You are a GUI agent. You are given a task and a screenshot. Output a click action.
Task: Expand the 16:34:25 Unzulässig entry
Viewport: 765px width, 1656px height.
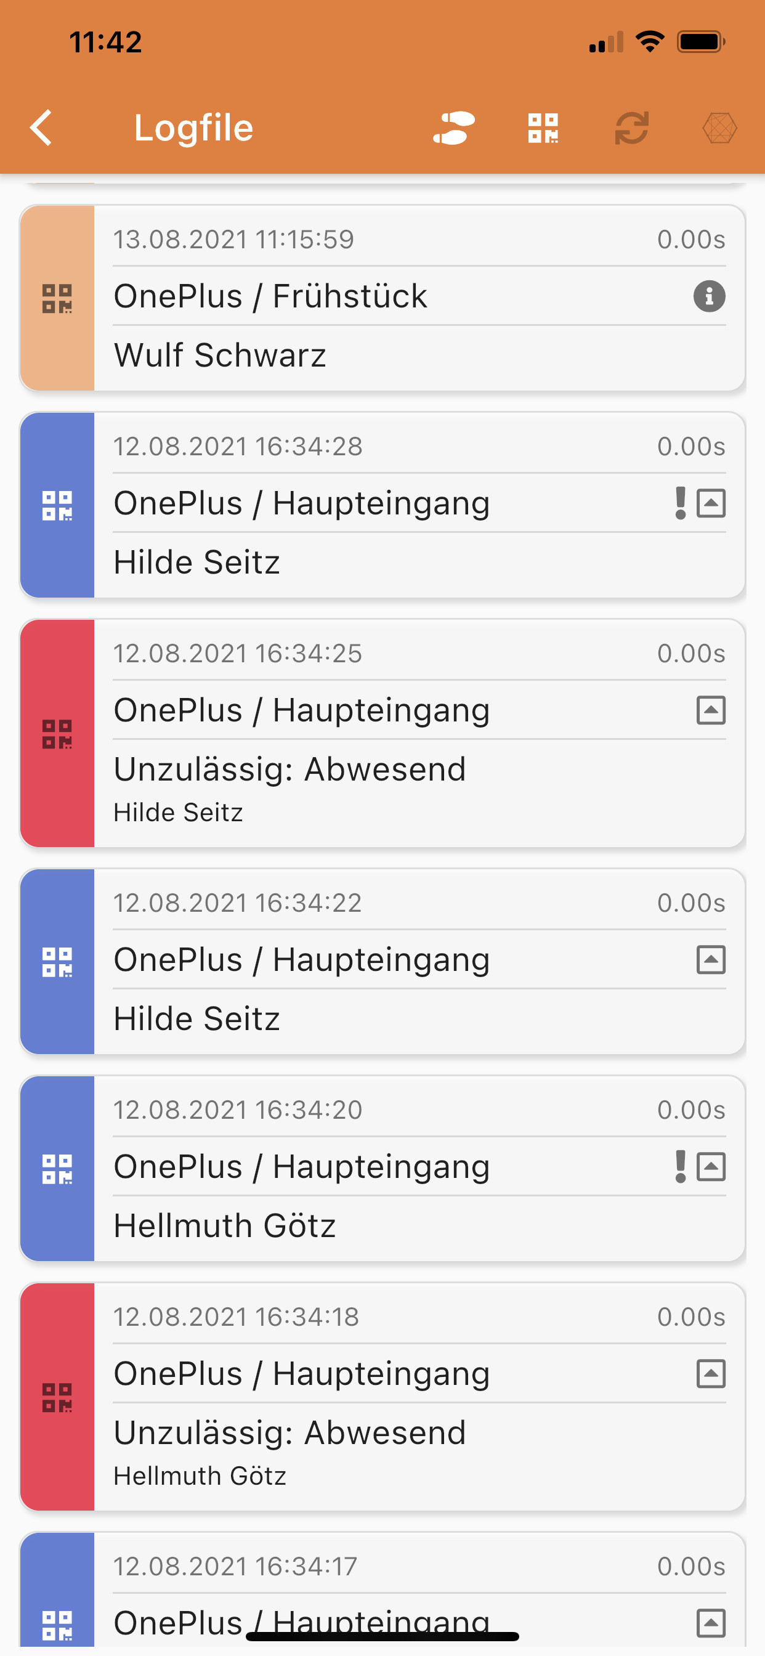coord(711,710)
